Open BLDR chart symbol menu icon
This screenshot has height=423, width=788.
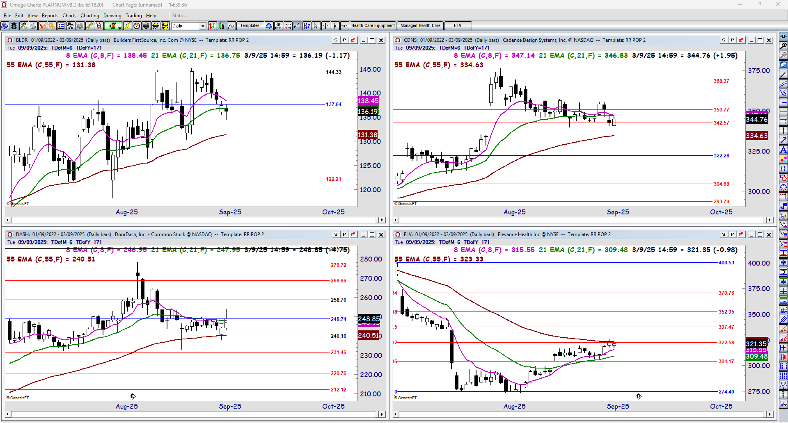[x=10, y=40]
